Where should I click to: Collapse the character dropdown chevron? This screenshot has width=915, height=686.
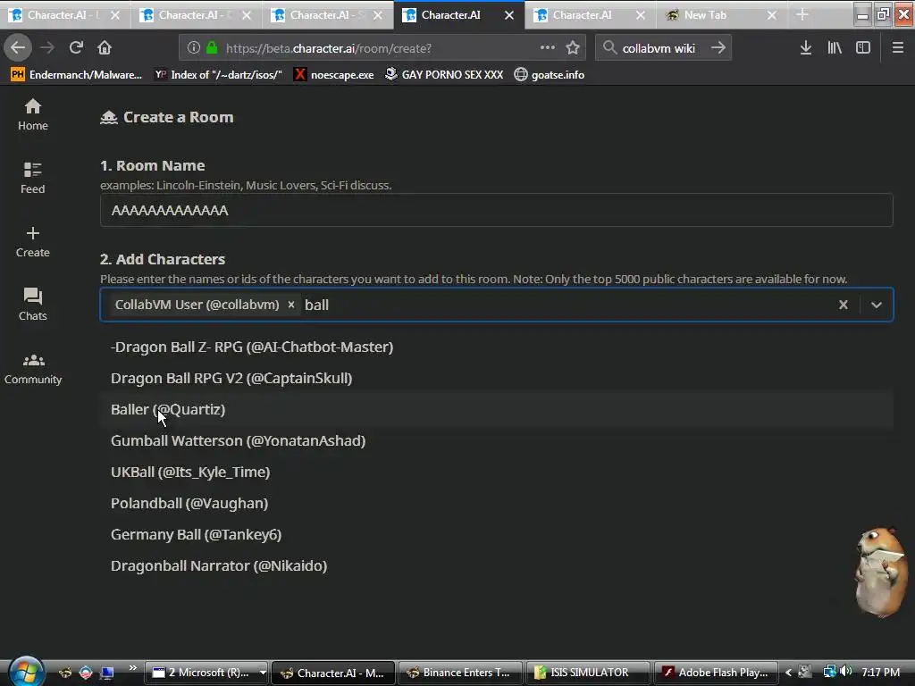[x=876, y=305]
